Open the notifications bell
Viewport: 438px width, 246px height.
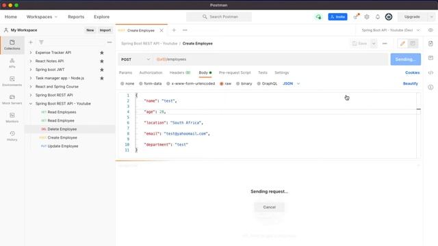pos(378,17)
